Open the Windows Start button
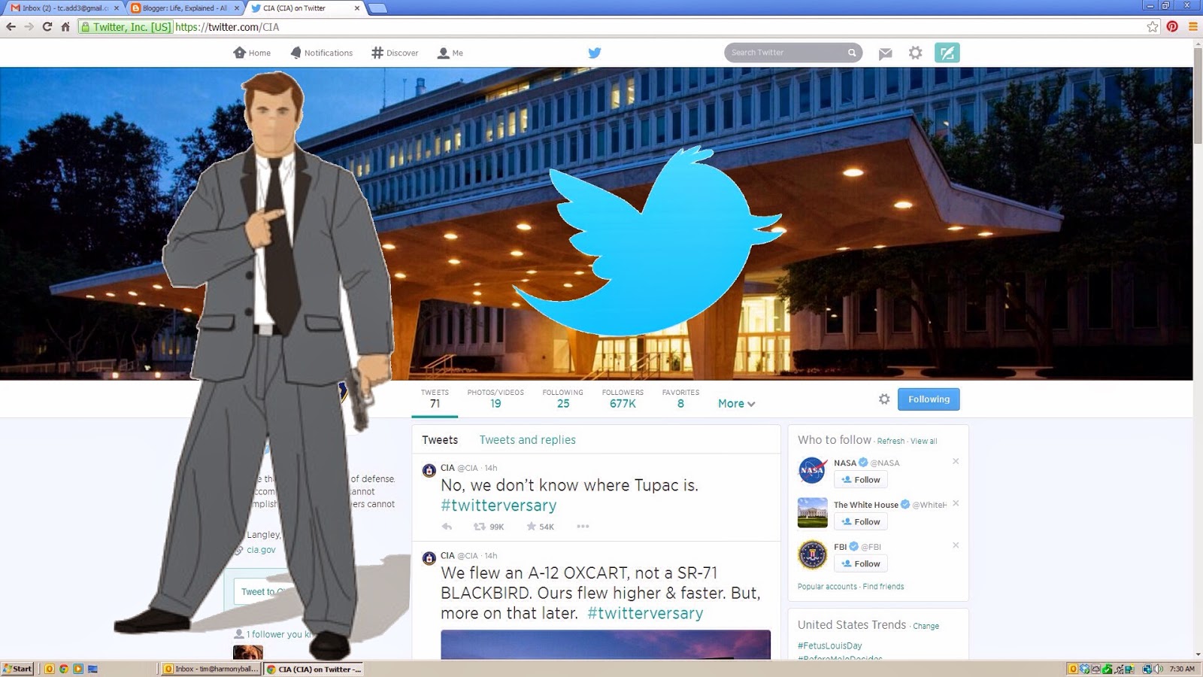The image size is (1203, 677). pyautogui.click(x=17, y=669)
